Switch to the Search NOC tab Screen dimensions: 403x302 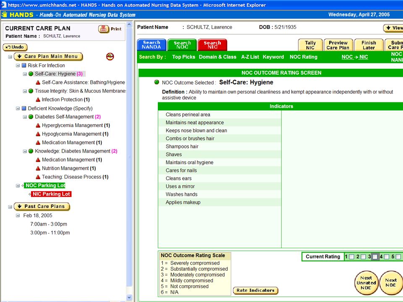click(x=182, y=45)
